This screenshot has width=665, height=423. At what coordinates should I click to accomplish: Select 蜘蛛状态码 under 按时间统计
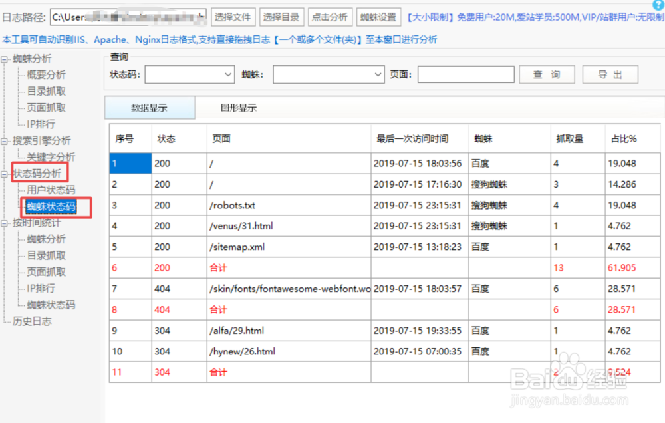click(x=51, y=305)
